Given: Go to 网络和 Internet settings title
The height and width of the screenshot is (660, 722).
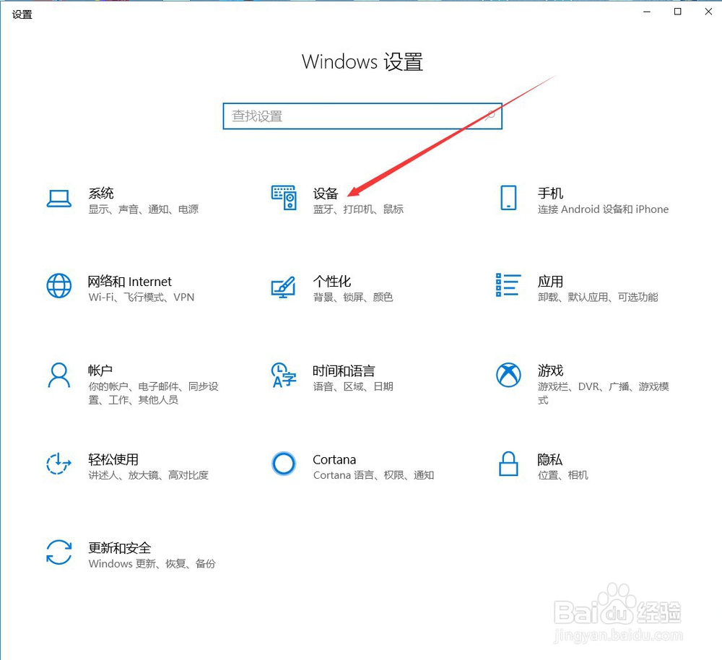Looking at the screenshot, I should click(130, 282).
